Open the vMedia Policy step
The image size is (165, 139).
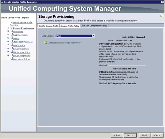[x=19, y=46]
